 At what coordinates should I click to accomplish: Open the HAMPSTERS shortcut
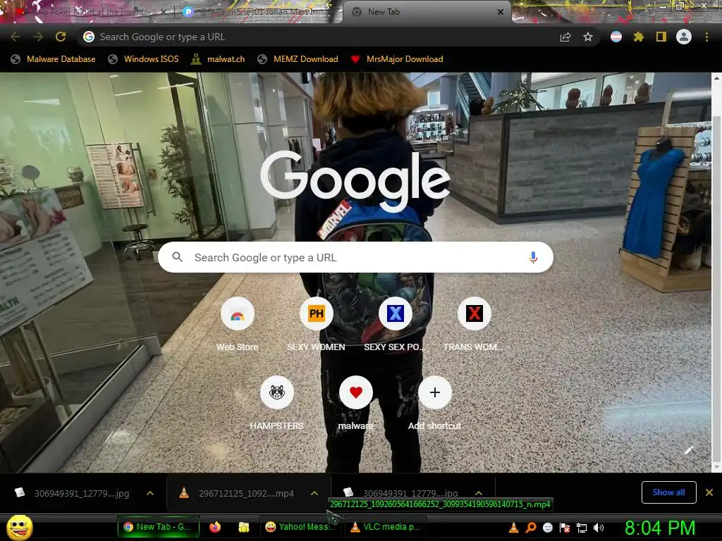point(276,403)
